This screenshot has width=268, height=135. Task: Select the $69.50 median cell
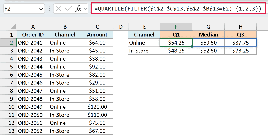[x=208, y=43]
